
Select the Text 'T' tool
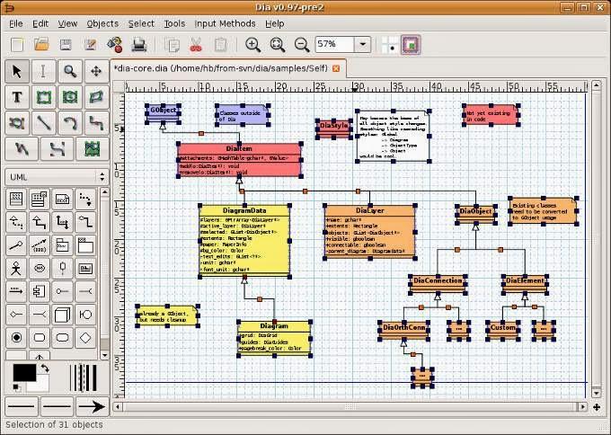[17, 97]
